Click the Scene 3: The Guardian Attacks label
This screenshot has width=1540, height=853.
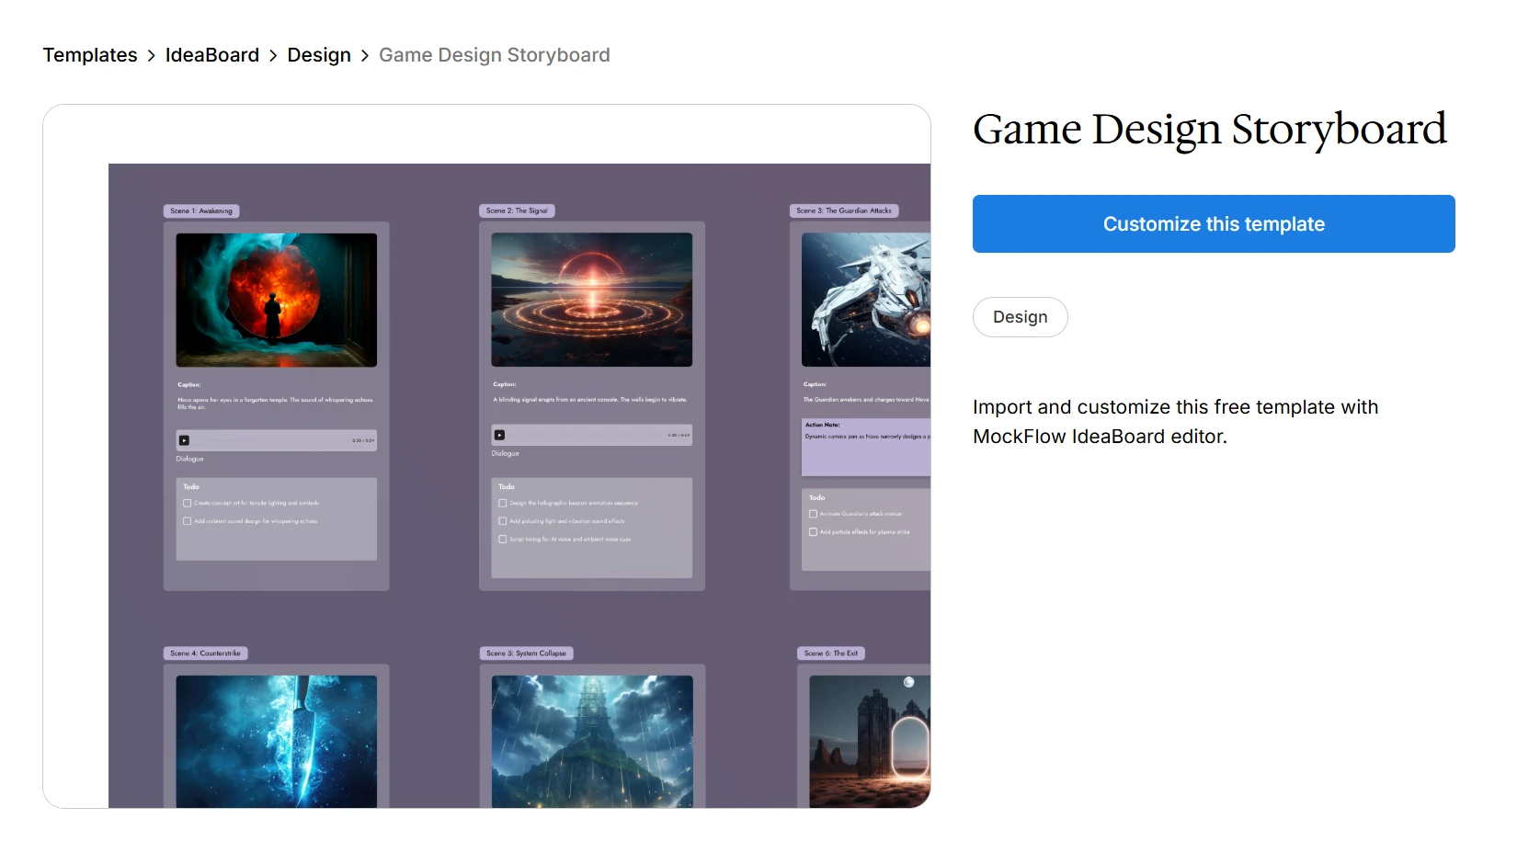point(844,210)
